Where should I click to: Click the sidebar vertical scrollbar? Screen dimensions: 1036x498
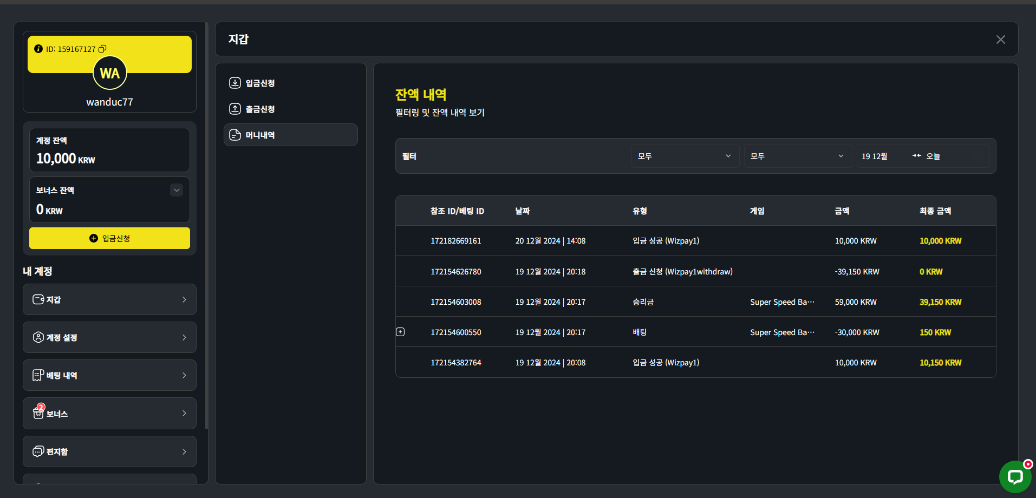coord(206,226)
